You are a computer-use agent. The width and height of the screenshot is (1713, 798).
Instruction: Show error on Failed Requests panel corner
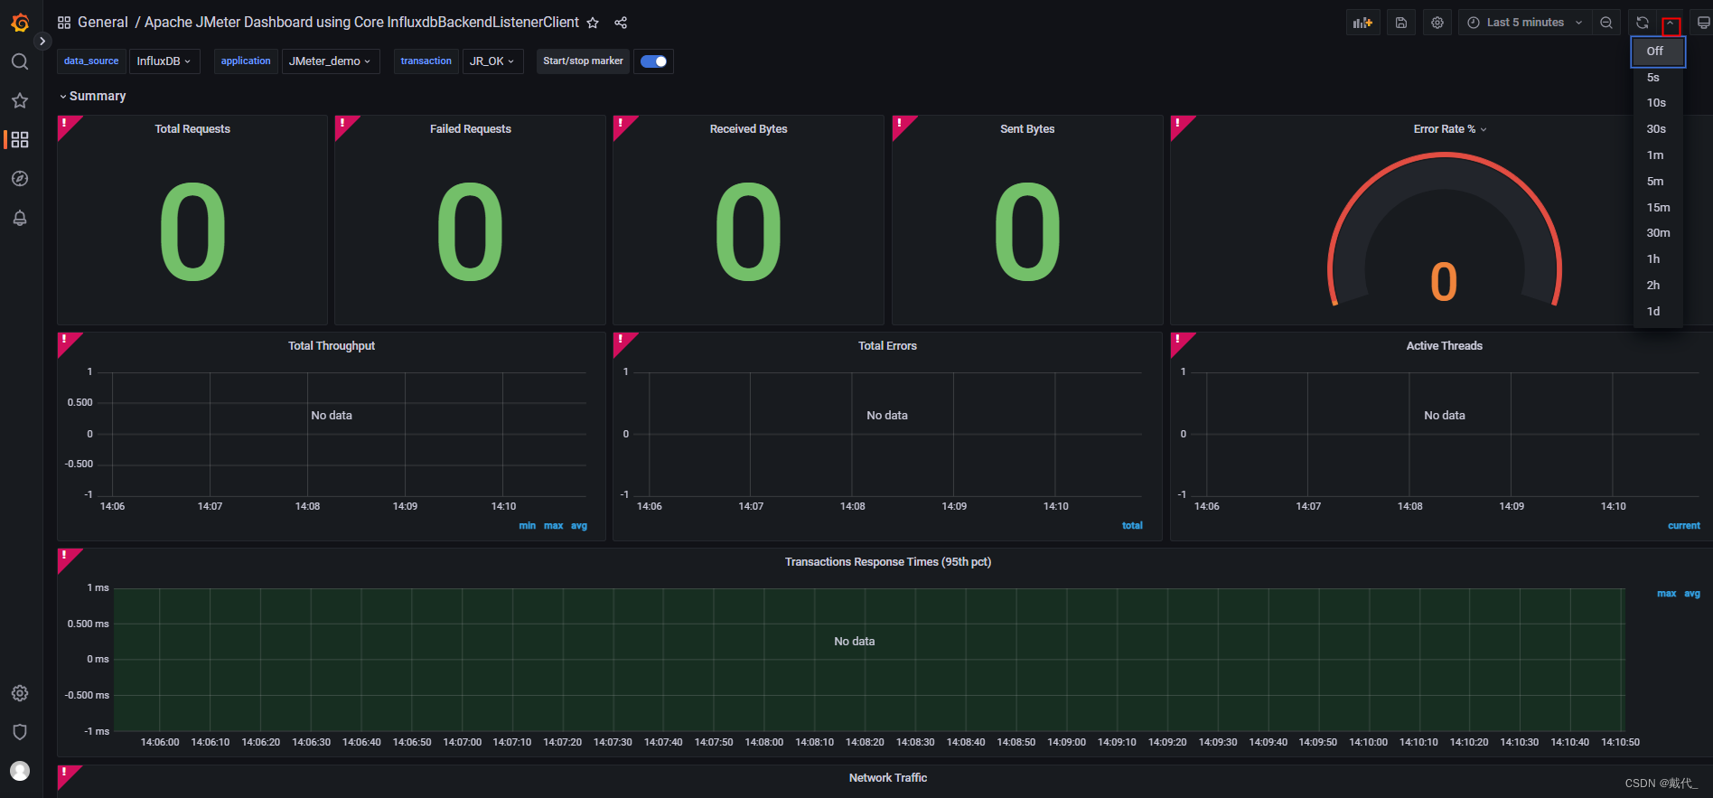click(x=343, y=124)
